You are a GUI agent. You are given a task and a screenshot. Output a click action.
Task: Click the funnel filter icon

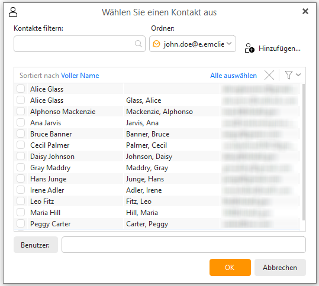pos(288,75)
